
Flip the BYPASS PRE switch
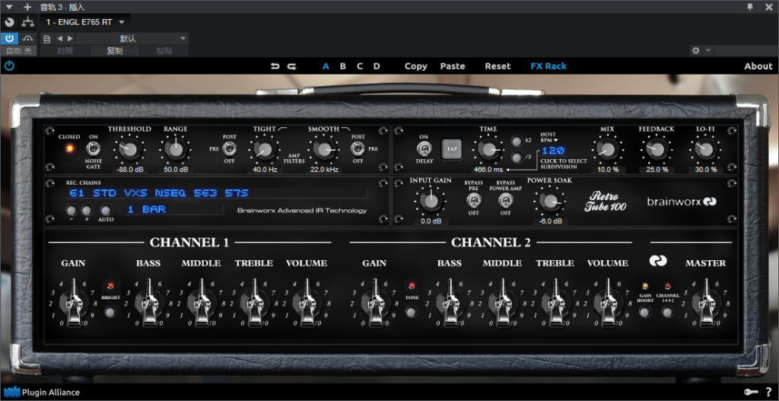coord(473,201)
